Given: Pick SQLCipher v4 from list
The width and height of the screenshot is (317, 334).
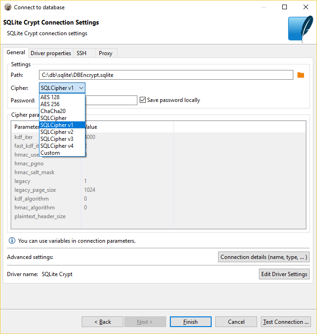Looking at the screenshot, I should coord(62,146).
